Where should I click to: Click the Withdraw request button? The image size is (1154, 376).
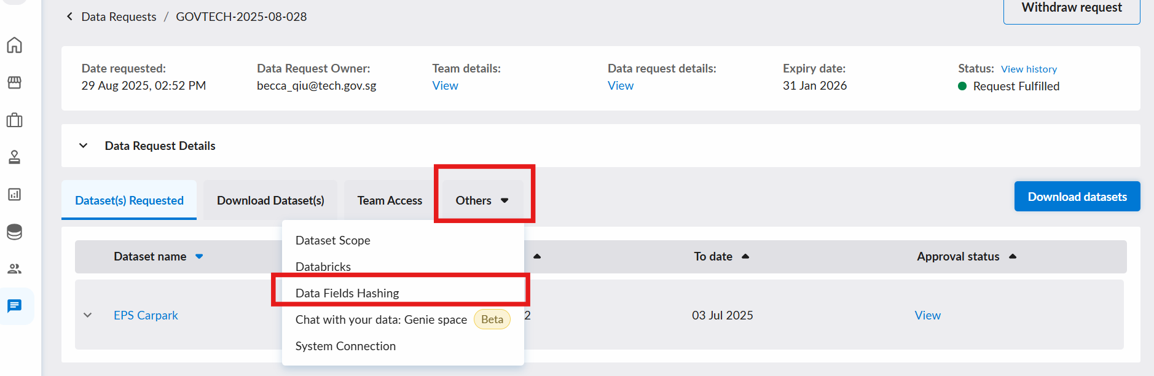1072,9
